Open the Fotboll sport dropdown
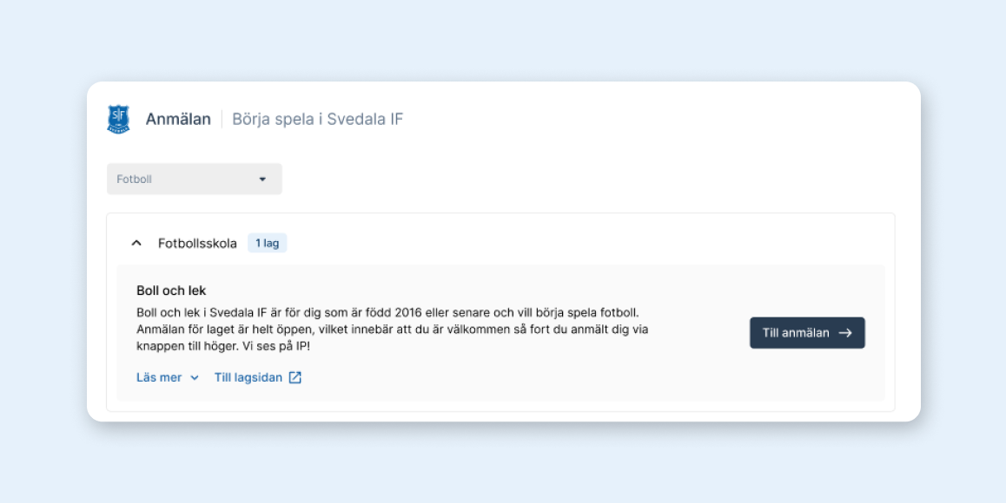 click(x=194, y=180)
